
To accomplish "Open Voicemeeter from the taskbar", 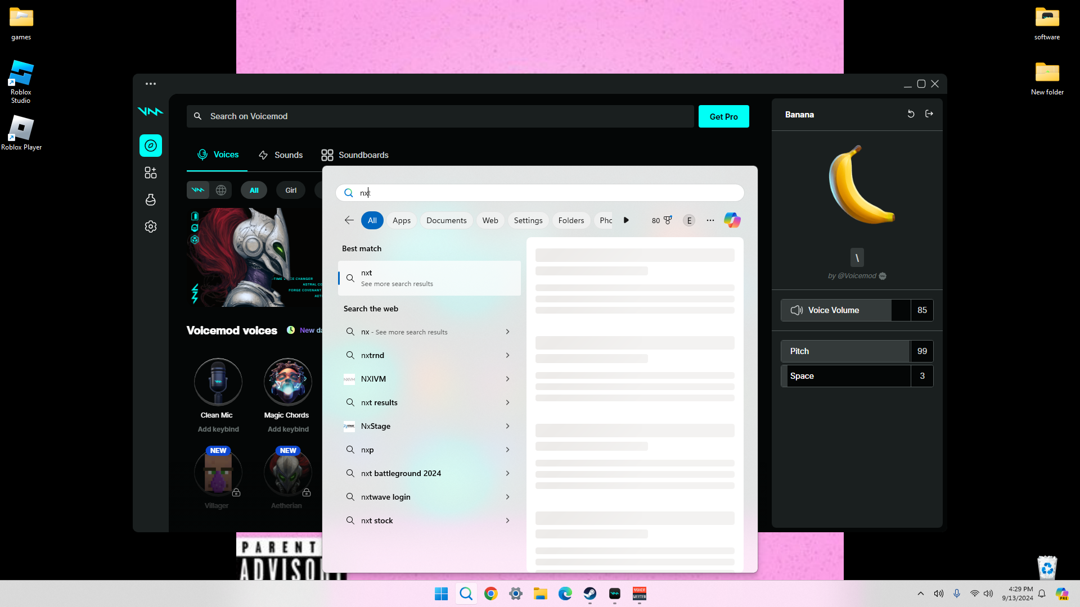I will point(640,594).
